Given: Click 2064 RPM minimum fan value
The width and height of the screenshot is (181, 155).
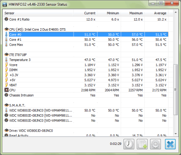Looking at the screenshot, I should [x=112, y=90].
